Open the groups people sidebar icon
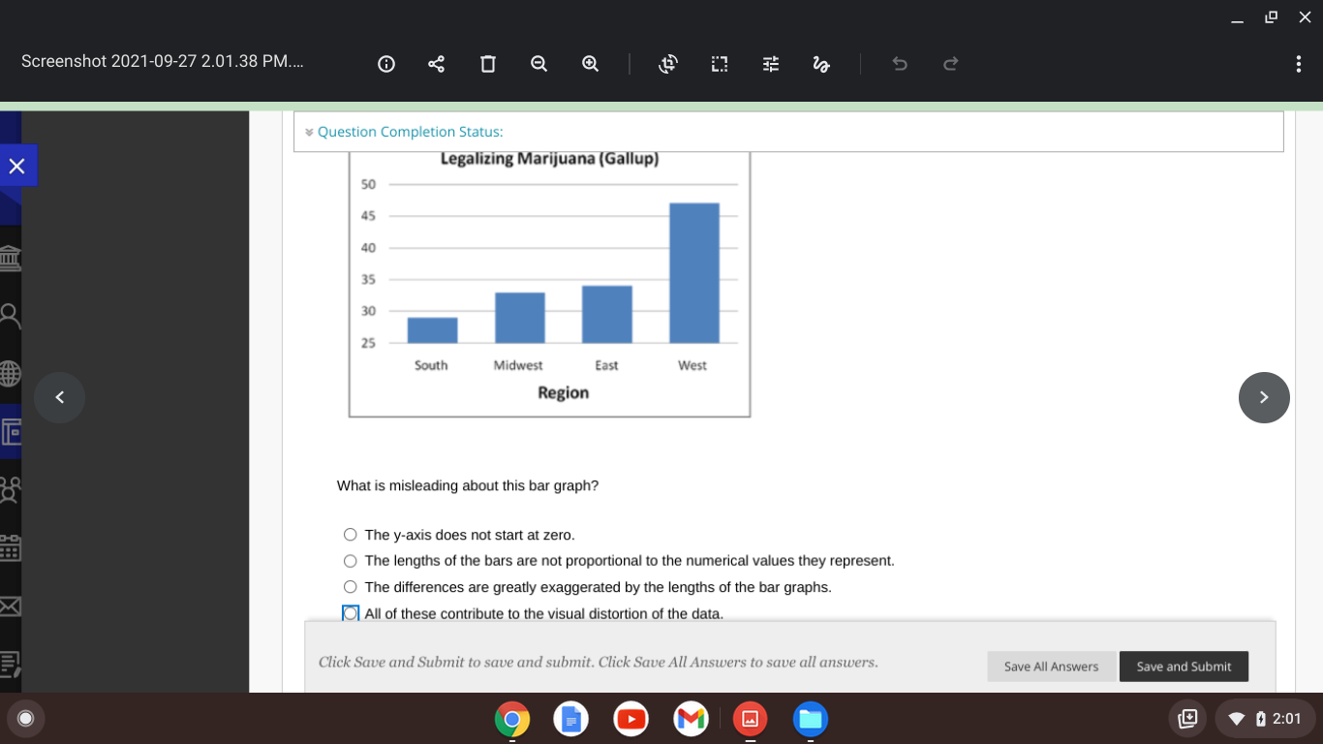The image size is (1323, 744). pos(10,489)
